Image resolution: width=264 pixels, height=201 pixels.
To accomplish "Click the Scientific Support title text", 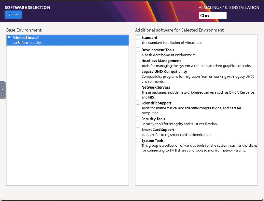I will click(156, 103).
